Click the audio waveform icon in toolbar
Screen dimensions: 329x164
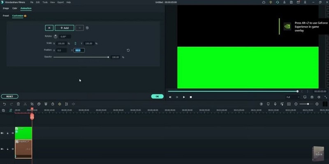point(74,104)
